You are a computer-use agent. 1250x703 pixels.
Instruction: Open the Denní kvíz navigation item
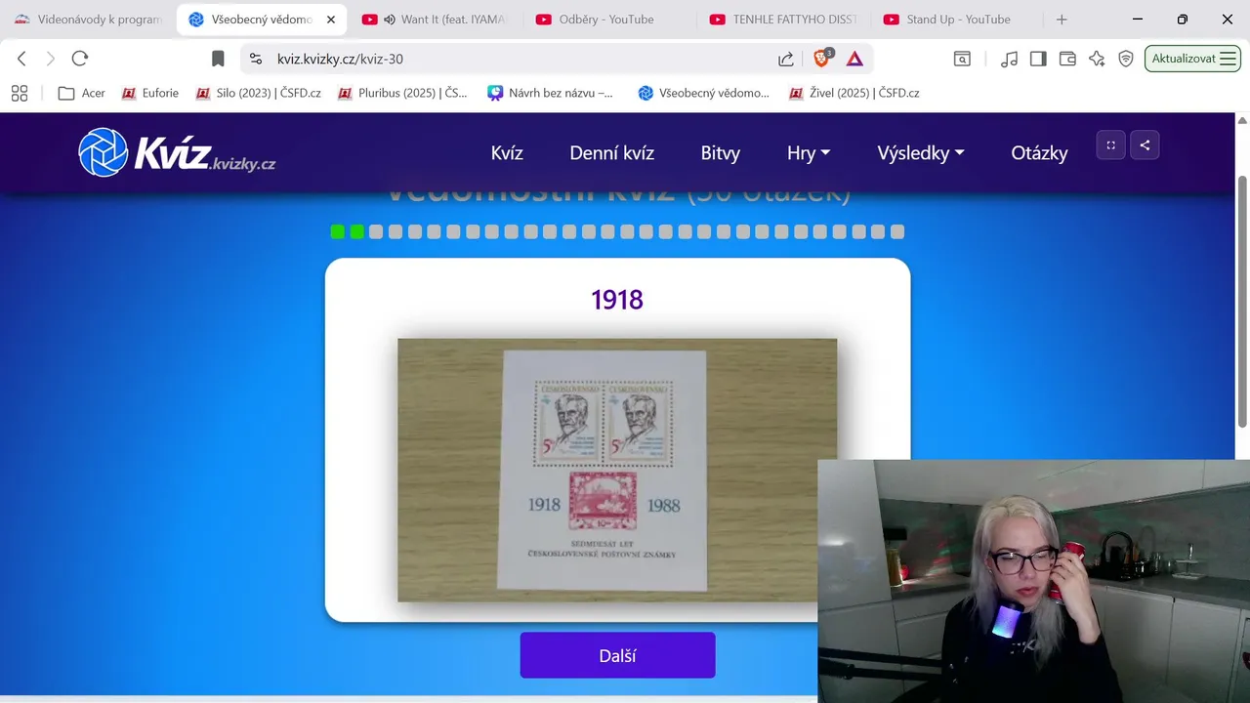(612, 152)
